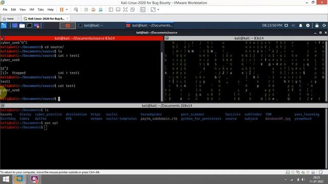Launch terminal from the Kali panel icon
The width and height of the screenshot is (328, 184).
point(29,26)
